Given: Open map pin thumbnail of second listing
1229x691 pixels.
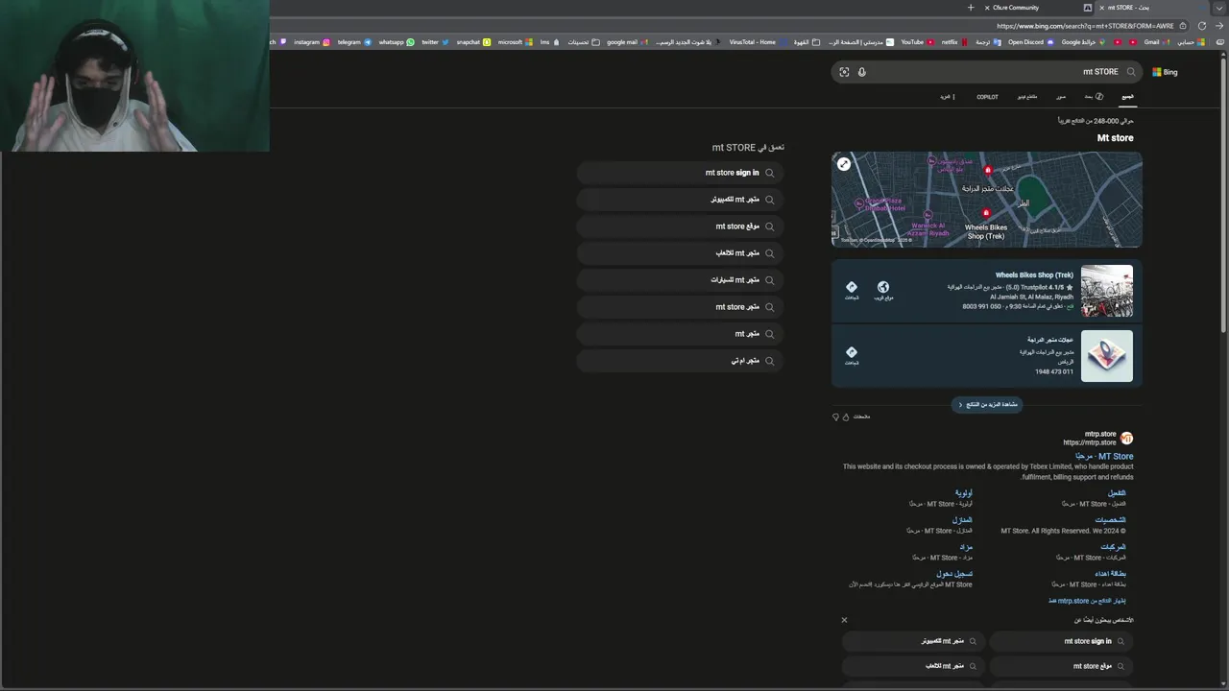Looking at the screenshot, I should click(1107, 356).
